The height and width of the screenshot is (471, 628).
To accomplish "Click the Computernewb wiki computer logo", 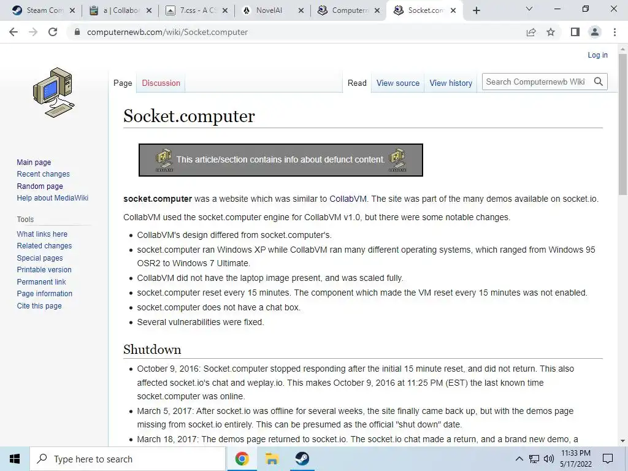I will point(54,93).
